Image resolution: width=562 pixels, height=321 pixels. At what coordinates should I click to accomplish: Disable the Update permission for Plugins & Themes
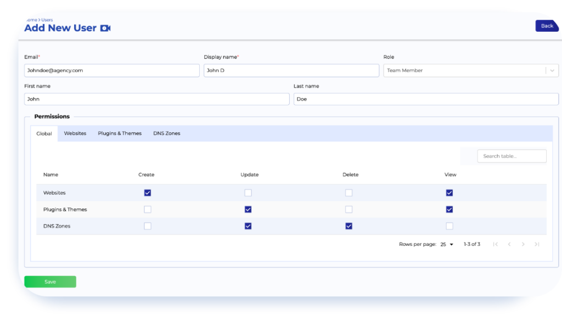click(248, 209)
